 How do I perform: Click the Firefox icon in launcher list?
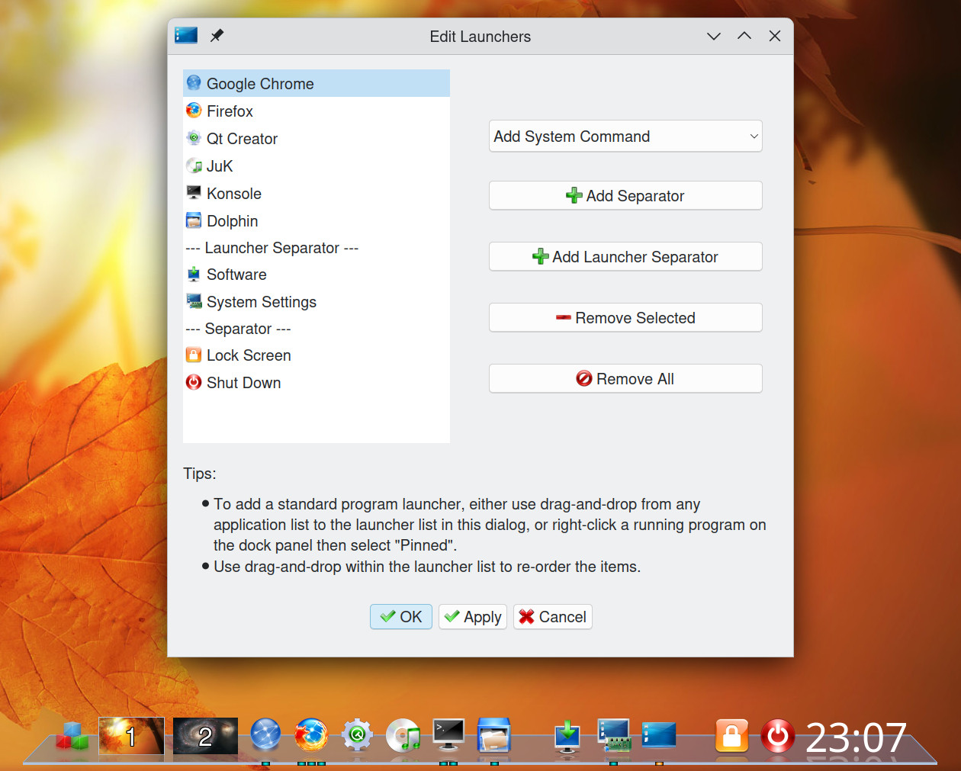click(x=194, y=111)
